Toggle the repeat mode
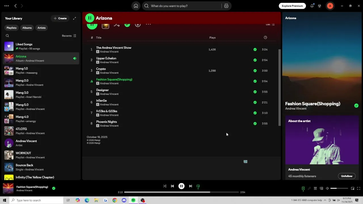Screen dimensions: 363x204 [x=198, y=186]
